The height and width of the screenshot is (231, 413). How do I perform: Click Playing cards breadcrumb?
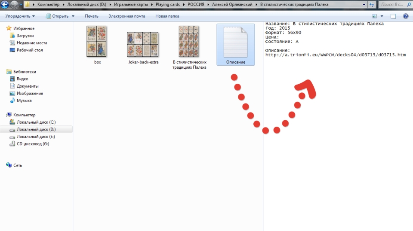coord(167,4)
